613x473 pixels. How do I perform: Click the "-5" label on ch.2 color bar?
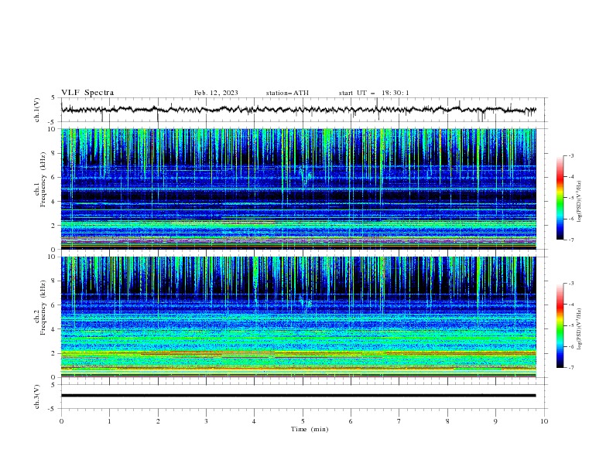[x=571, y=325]
